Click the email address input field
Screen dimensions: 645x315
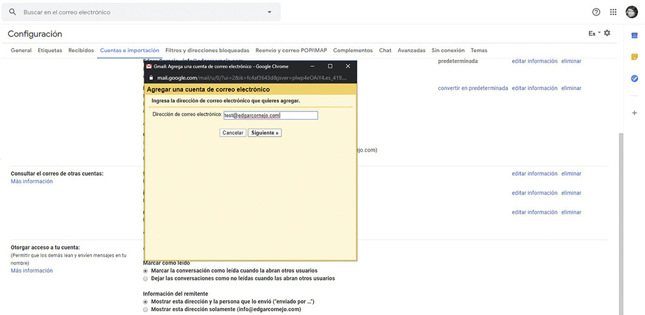271,115
